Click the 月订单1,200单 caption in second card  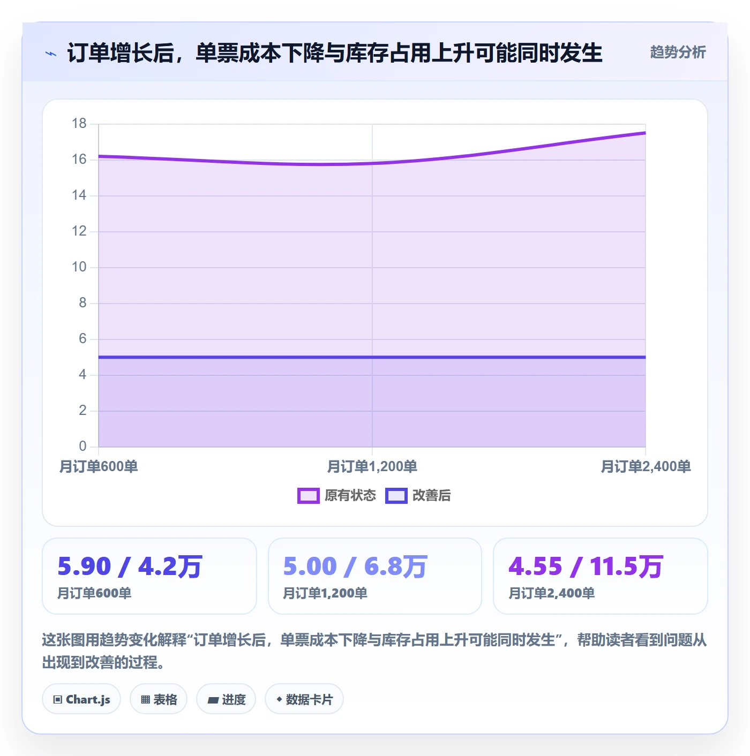[x=325, y=593]
